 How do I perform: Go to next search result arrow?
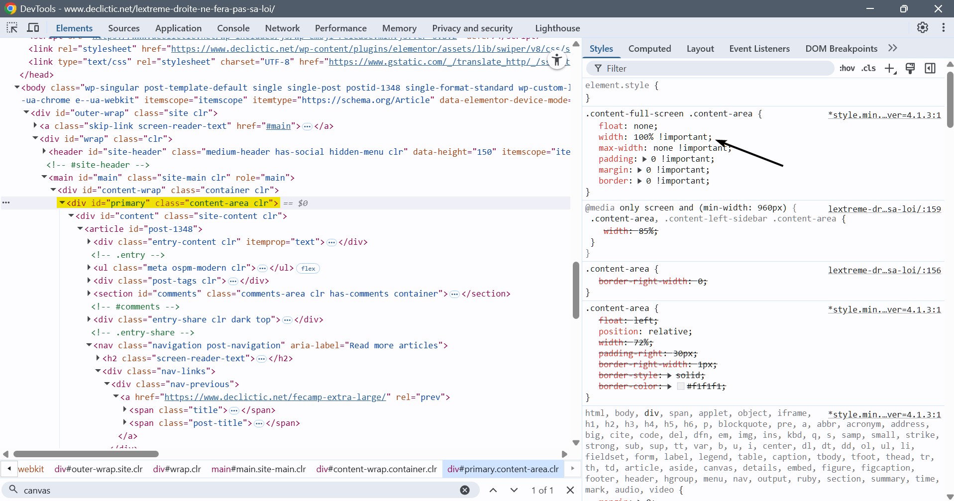[x=514, y=490]
